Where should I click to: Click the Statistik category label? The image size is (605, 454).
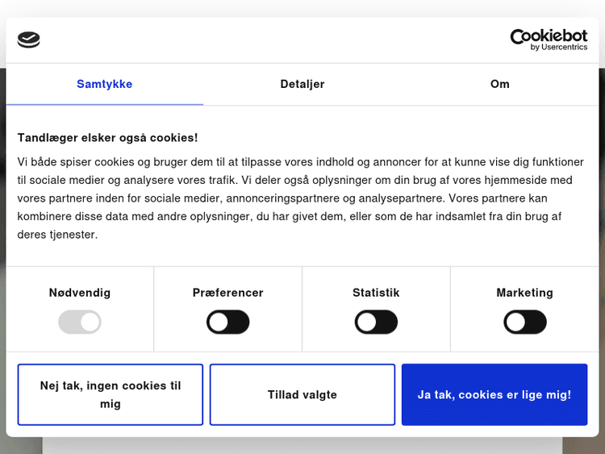click(376, 293)
